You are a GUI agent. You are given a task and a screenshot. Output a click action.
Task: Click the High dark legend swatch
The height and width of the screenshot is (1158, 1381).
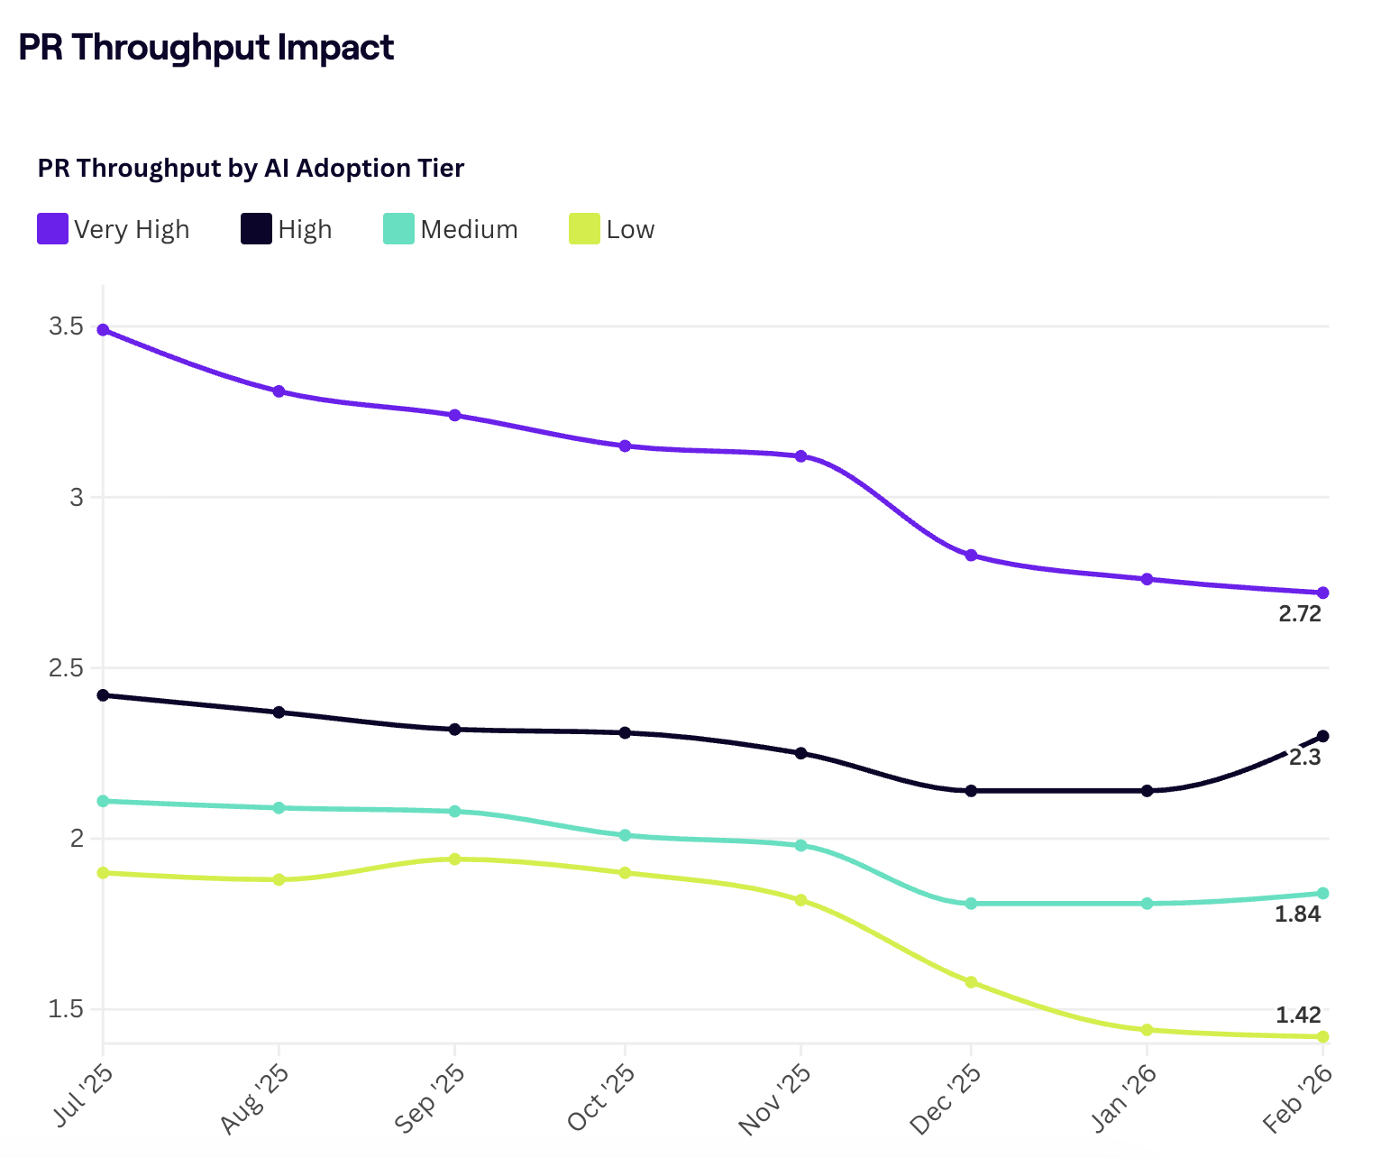point(256,229)
